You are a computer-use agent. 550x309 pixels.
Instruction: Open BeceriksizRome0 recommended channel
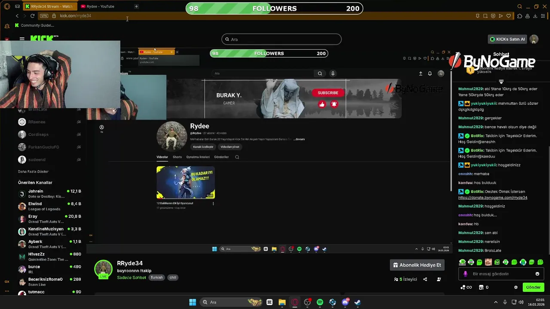pyautogui.click(x=49, y=282)
